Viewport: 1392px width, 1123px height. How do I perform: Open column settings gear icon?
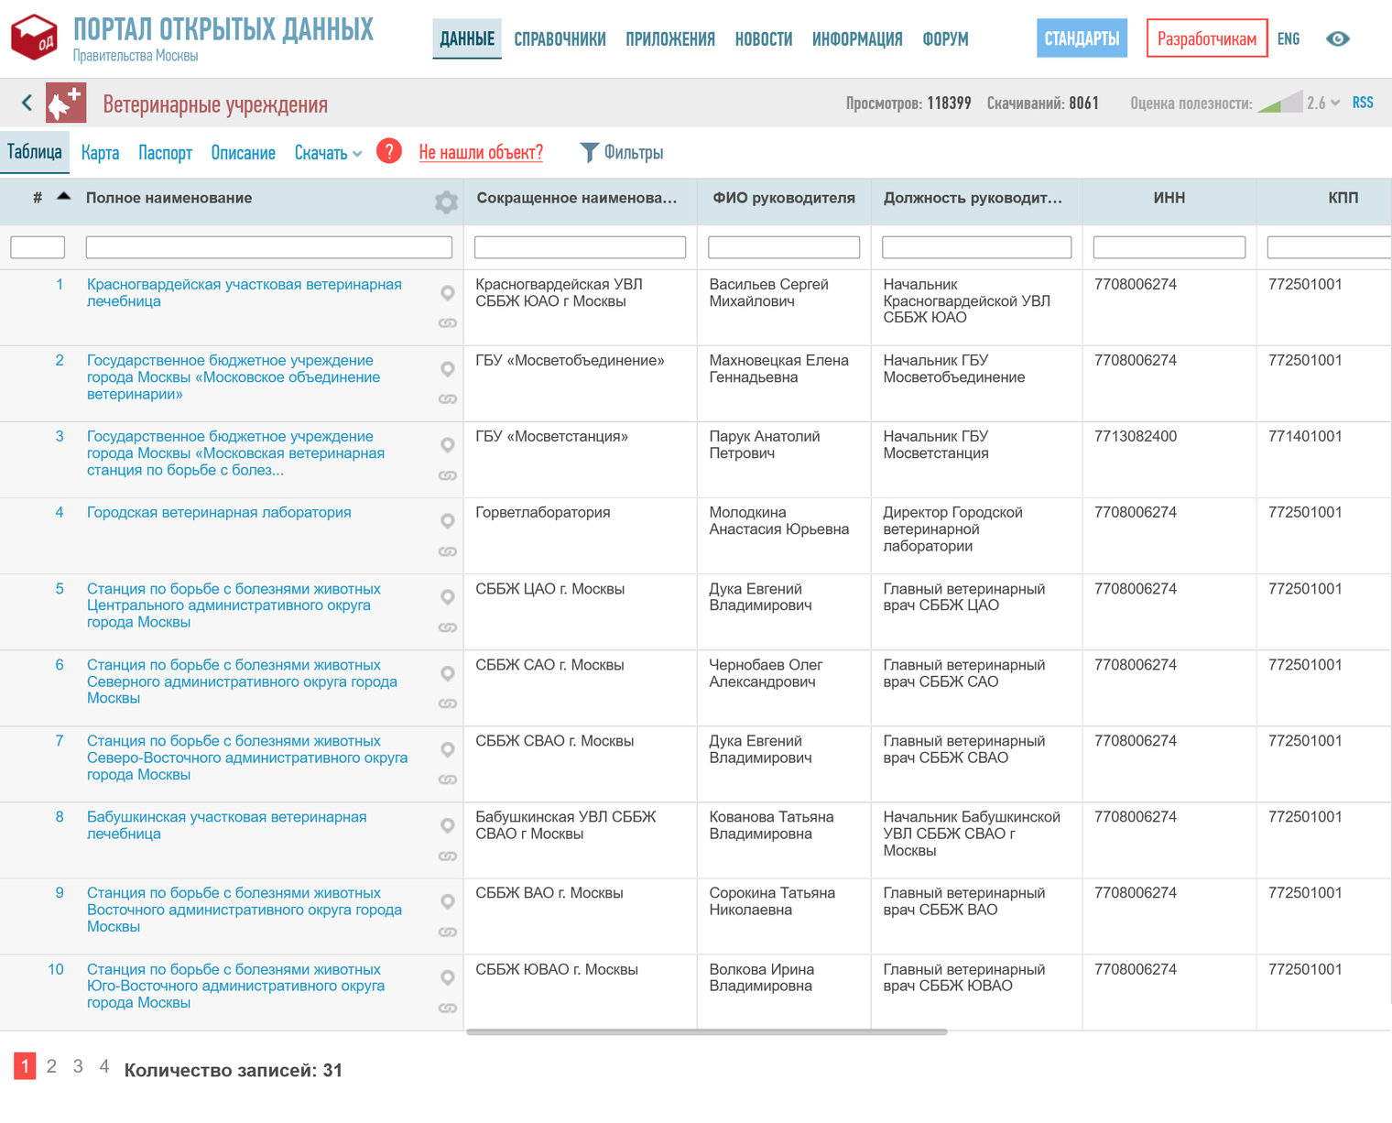[446, 202]
